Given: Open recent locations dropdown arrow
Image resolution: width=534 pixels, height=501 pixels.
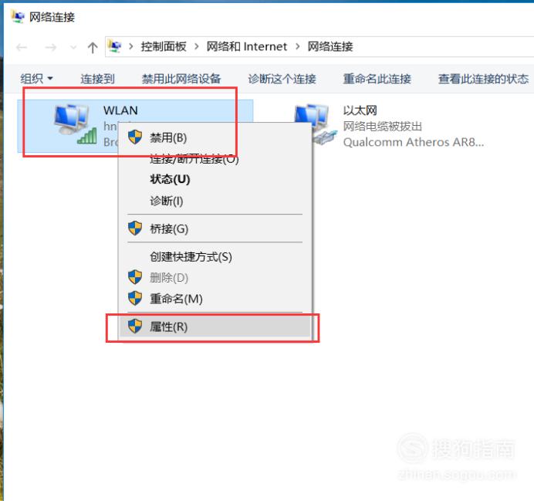Looking at the screenshot, I should (x=73, y=47).
